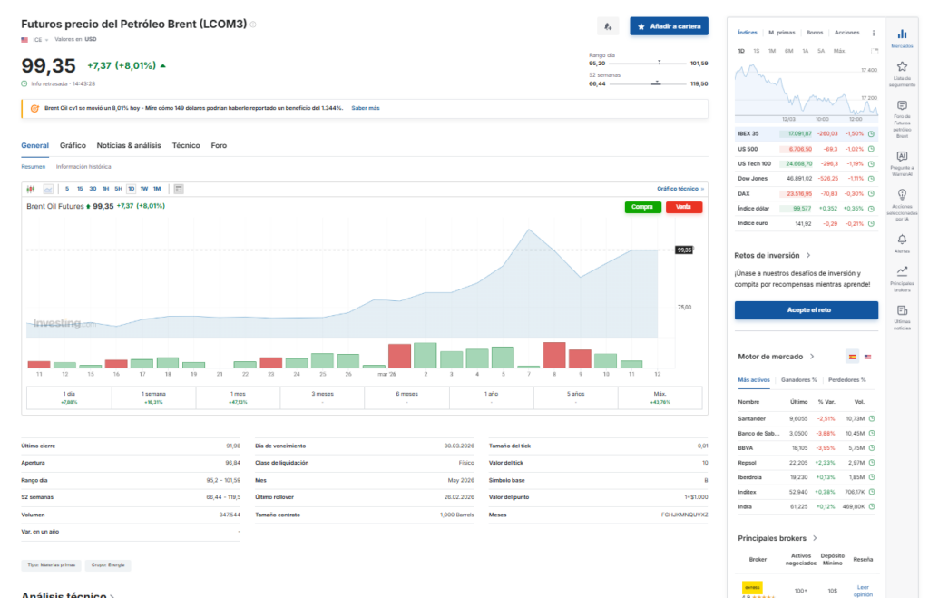Open the three-dot menu beside Acciones
This screenshot has width=929, height=598.
pyautogui.click(x=874, y=33)
